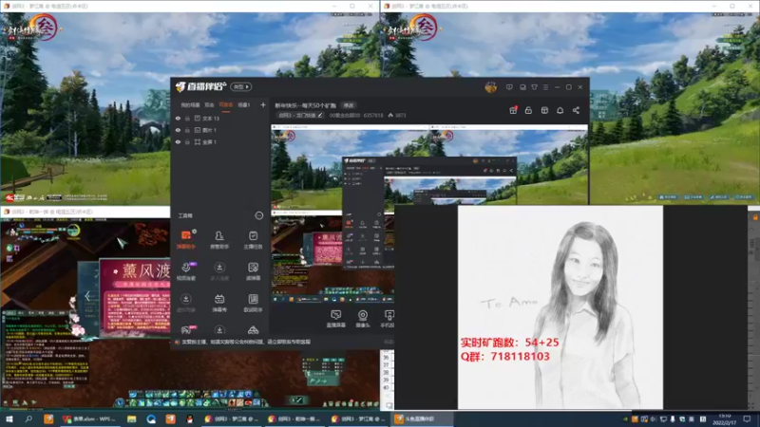Click the greyed-out download tool in the toolbox's second row
Screen dimensions: 760x427
[219, 271]
